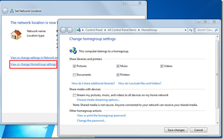Go to All Control Panel Items breadcrumb
223x139 pixels.
122,30
